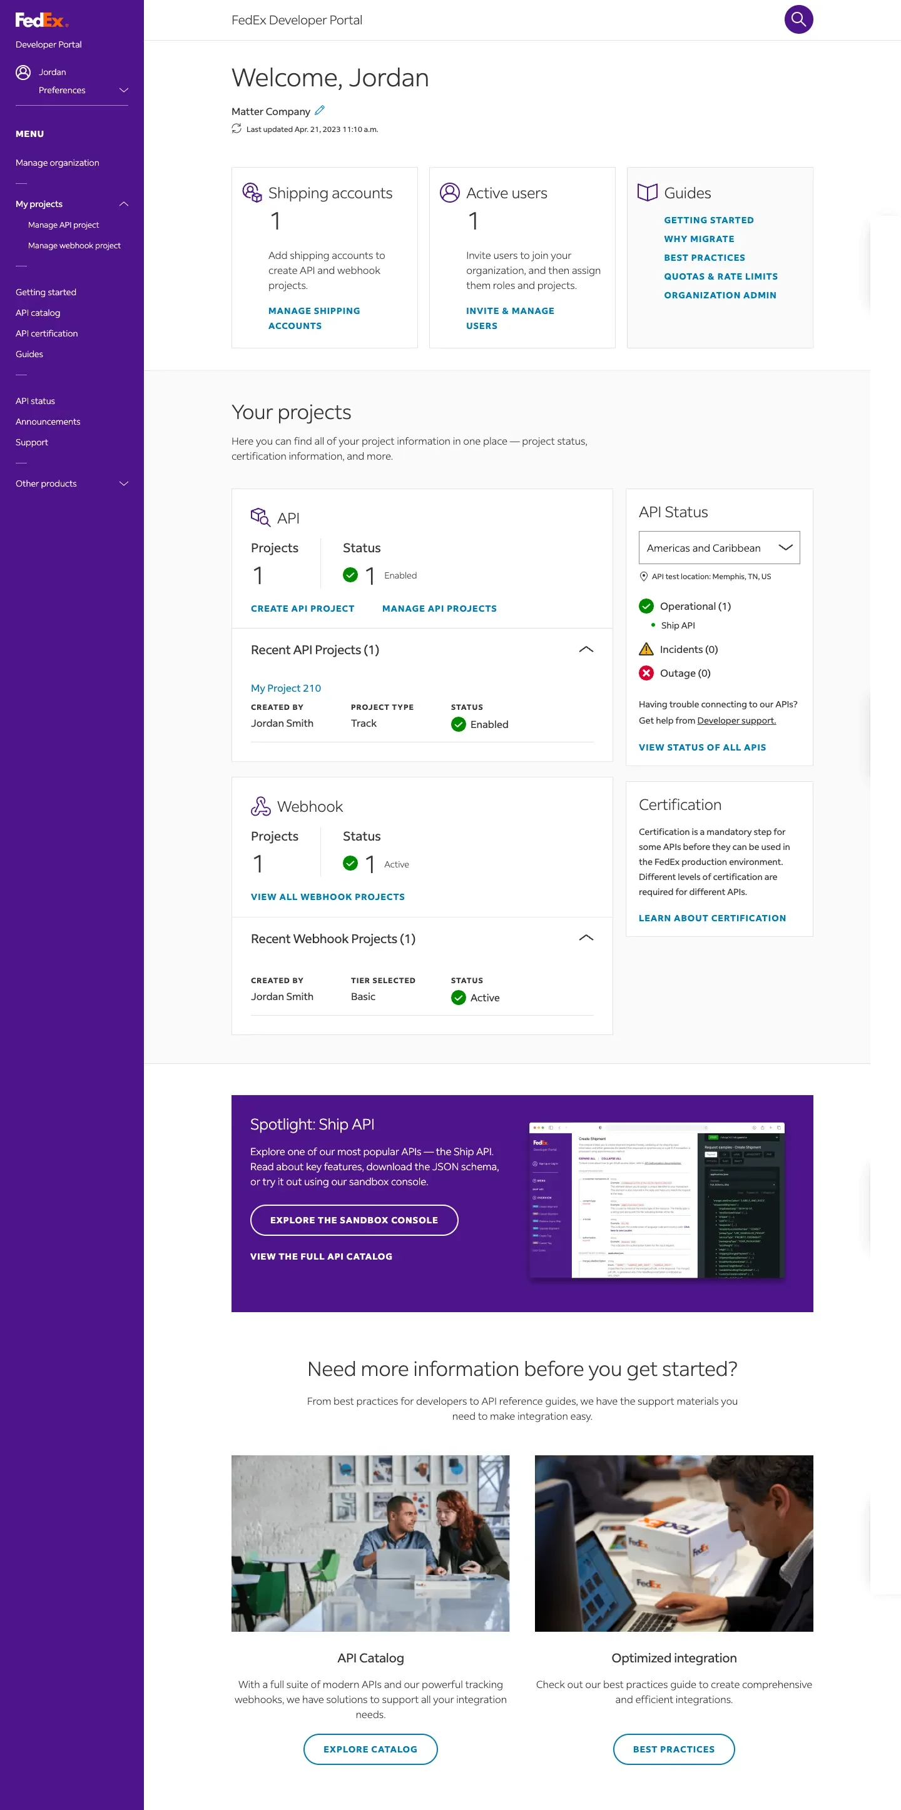The height and width of the screenshot is (1810, 901).
Task: Click the FedEx logo
Action: 41,21
